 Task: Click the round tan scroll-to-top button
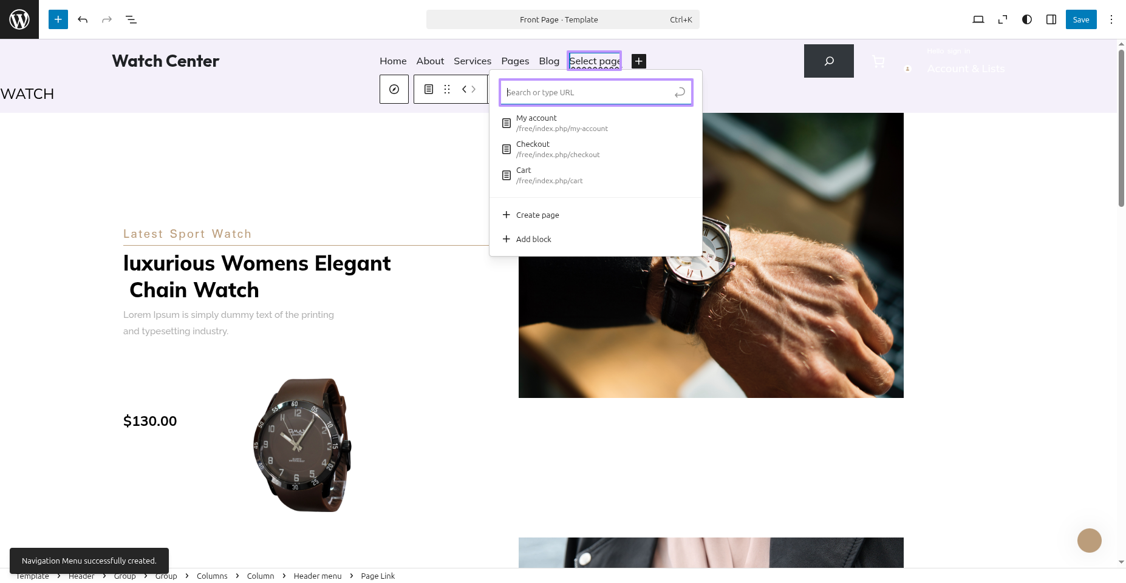pos(1089,541)
